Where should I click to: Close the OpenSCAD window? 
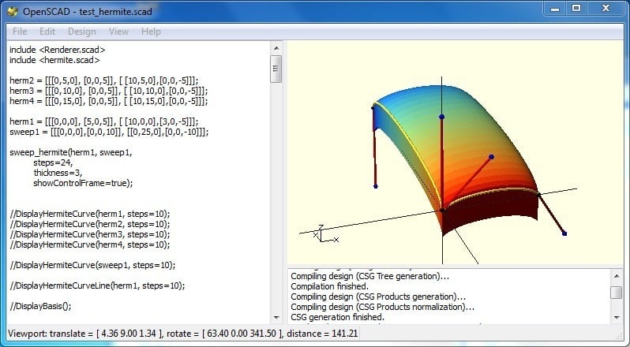click(x=606, y=8)
